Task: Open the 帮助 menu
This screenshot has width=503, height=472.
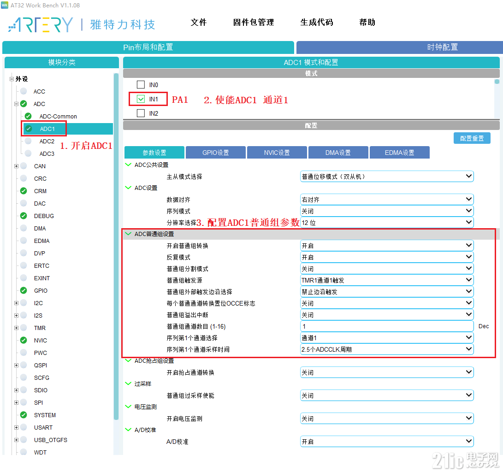Action: (367, 22)
